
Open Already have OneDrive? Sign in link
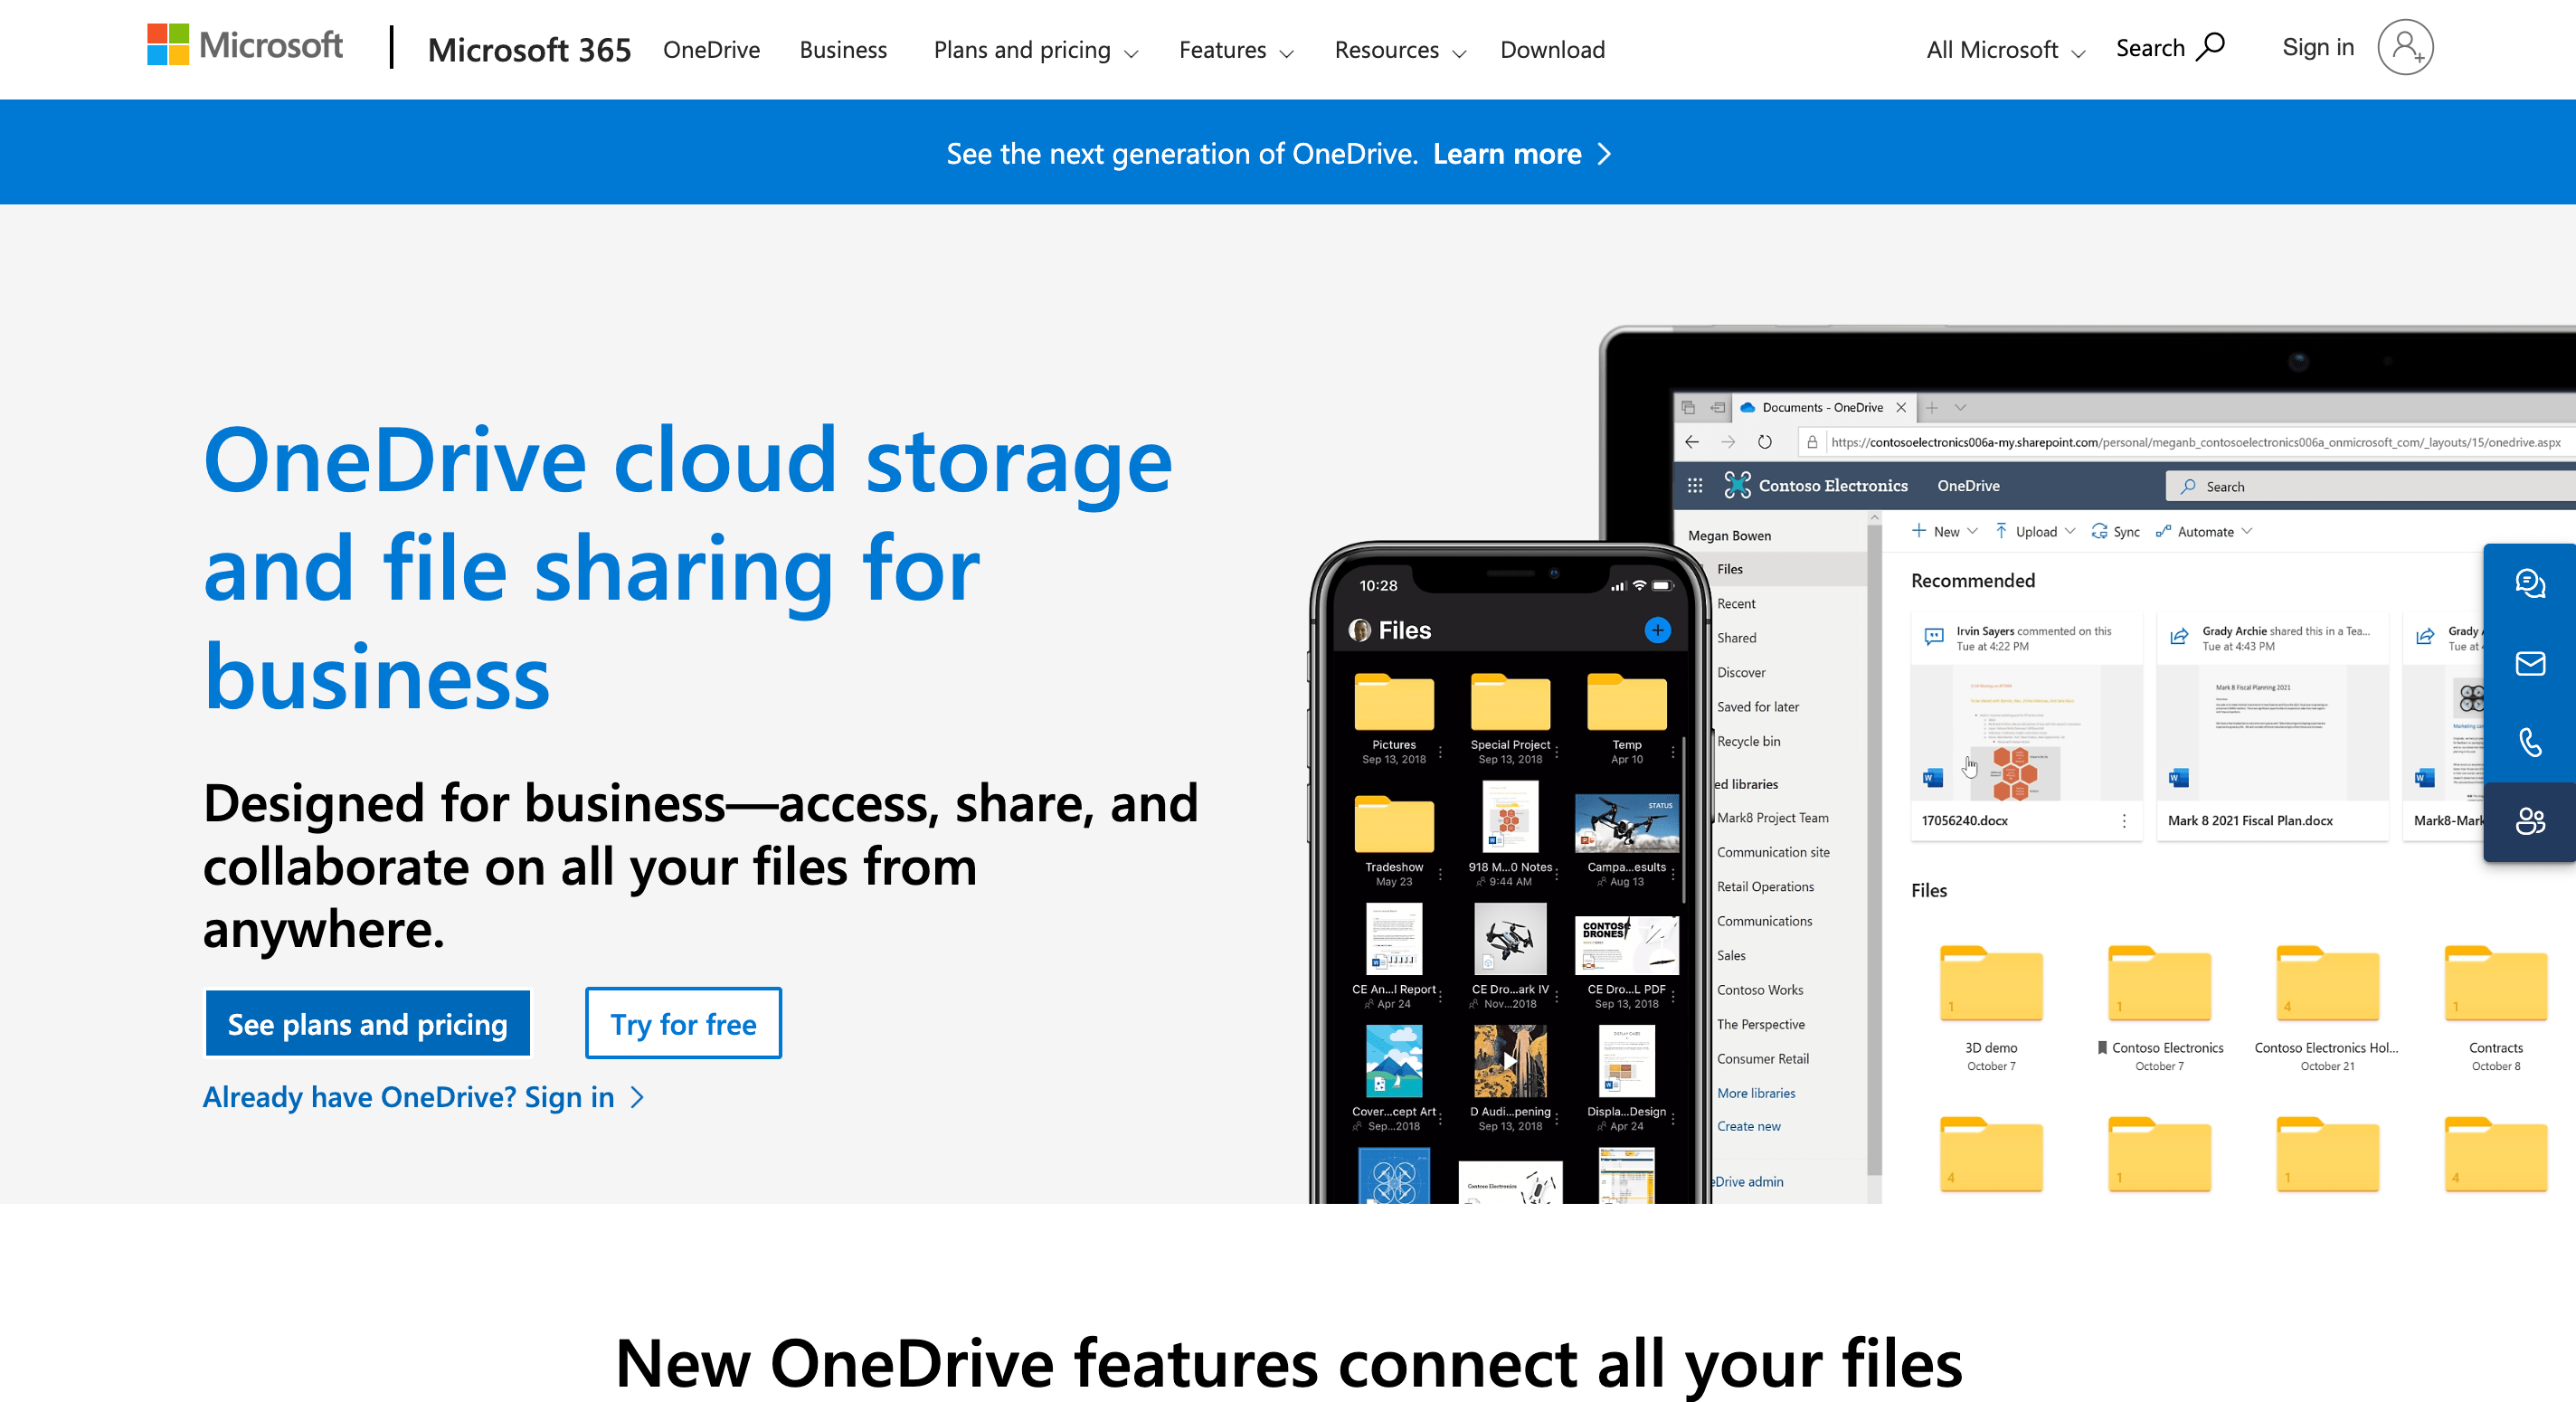click(423, 1097)
